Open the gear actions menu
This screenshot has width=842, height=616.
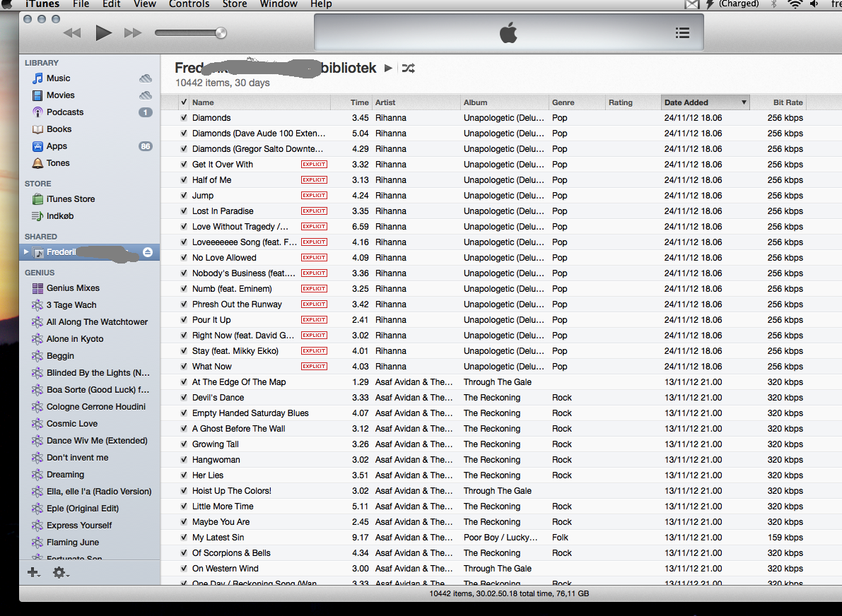60,572
